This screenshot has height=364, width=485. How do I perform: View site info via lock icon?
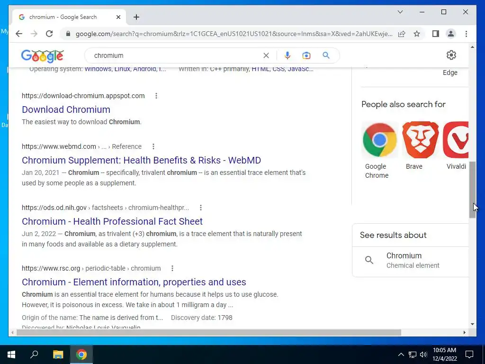point(68,34)
